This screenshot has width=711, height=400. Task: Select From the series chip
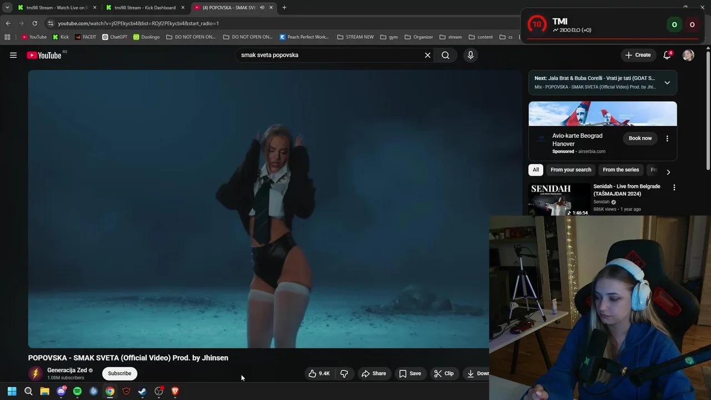point(620,170)
